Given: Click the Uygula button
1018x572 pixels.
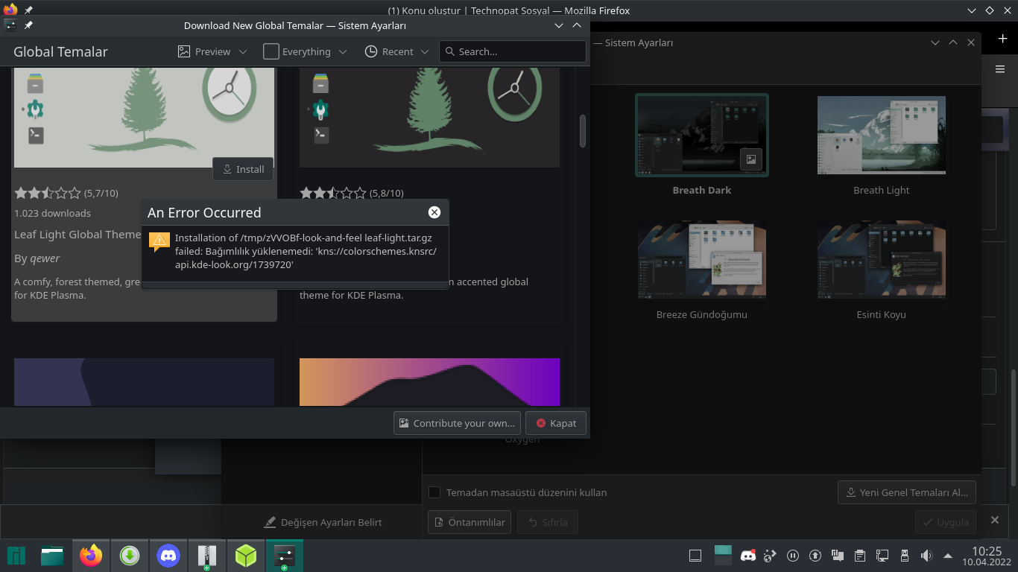Looking at the screenshot, I should pyautogui.click(x=945, y=522).
